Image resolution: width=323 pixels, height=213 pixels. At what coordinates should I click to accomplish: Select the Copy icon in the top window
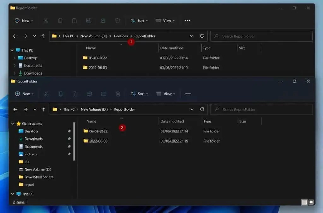60,20
